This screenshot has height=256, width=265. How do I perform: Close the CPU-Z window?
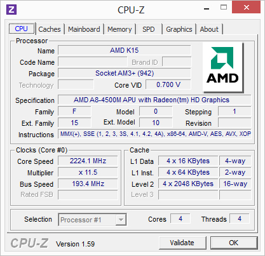tap(246, 8)
